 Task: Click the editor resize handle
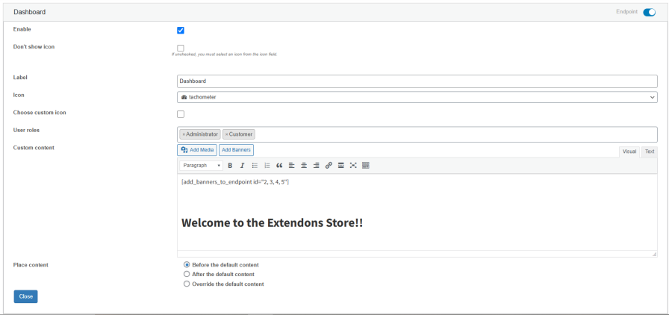pyautogui.click(x=654, y=254)
